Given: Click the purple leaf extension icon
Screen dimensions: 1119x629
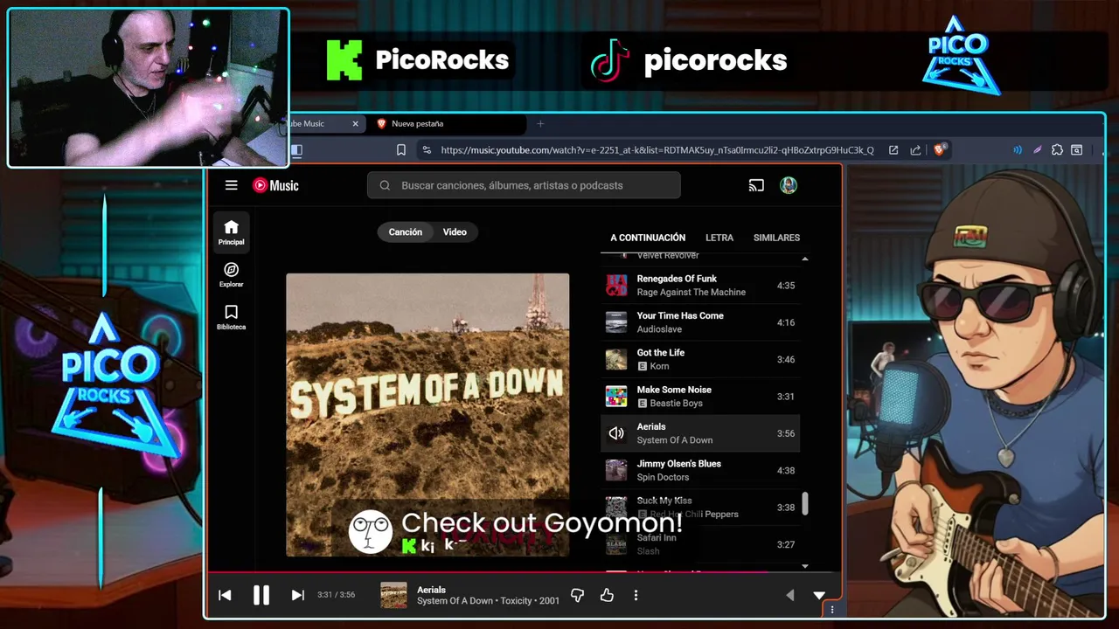Looking at the screenshot, I should [1037, 150].
